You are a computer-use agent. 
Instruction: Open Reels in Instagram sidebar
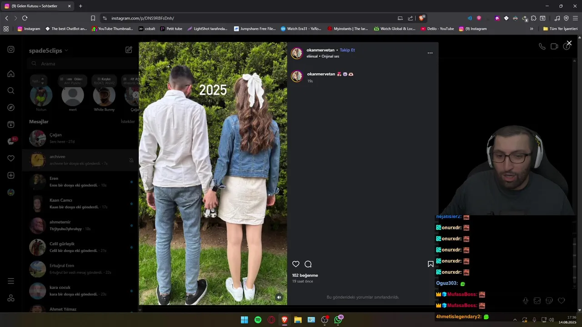pos(11,124)
